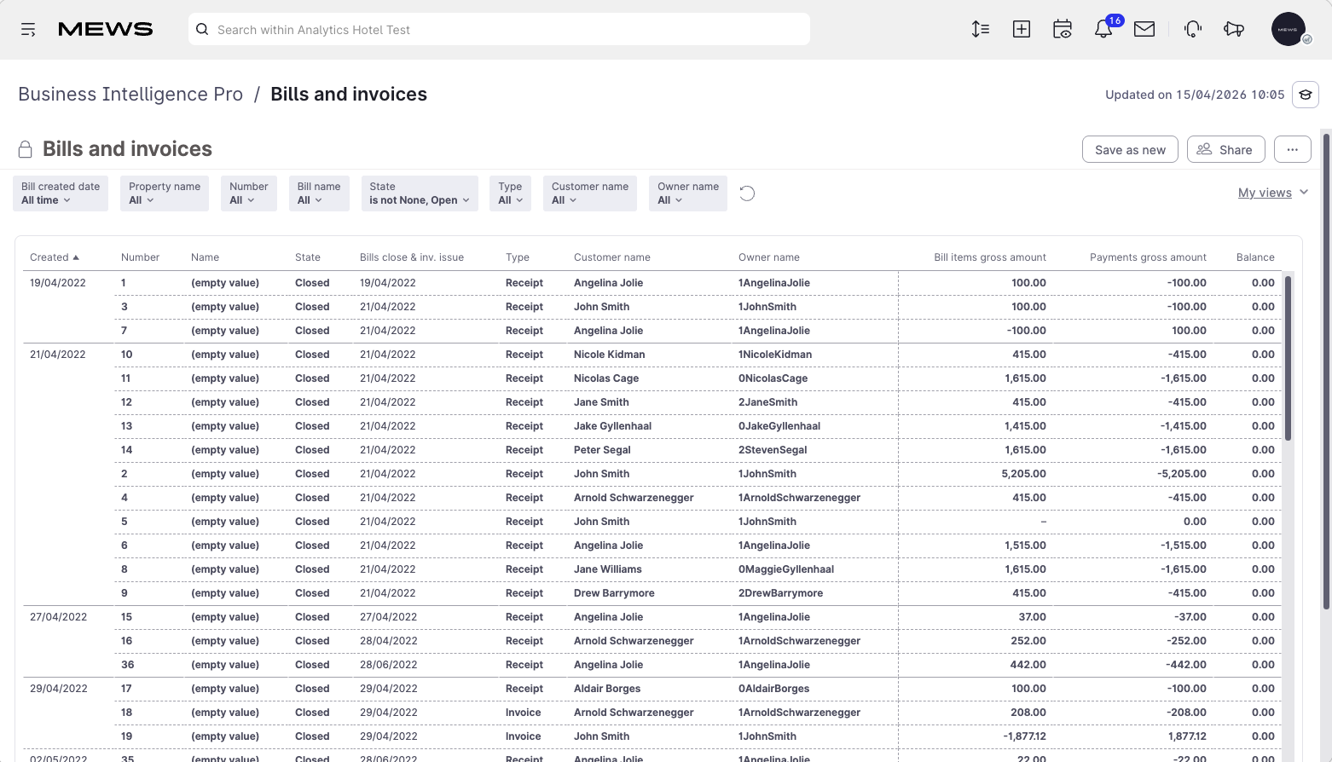Click the graduation cap help icon

(1306, 95)
